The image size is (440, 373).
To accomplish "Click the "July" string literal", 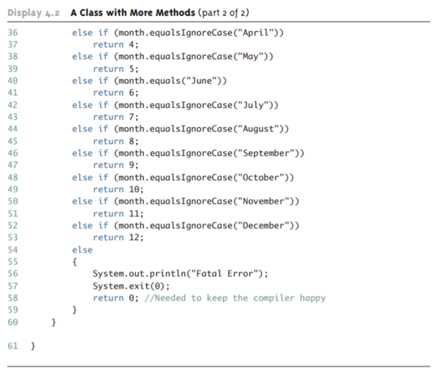I will 246,104.
